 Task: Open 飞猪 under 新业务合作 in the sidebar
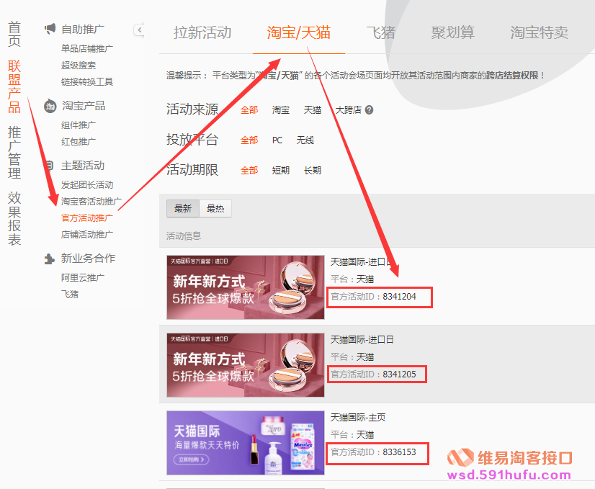click(x=70, y=295)
